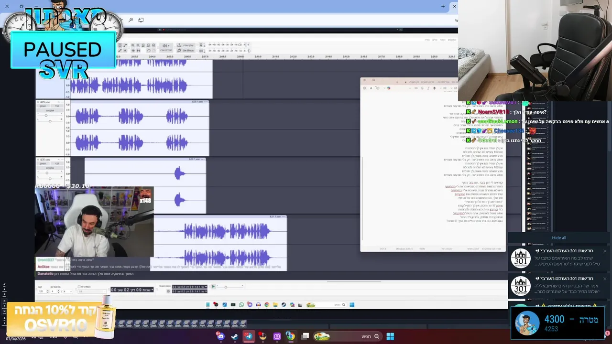
Task: Adjust the playback level meter slider
Action: coord(249,51)
